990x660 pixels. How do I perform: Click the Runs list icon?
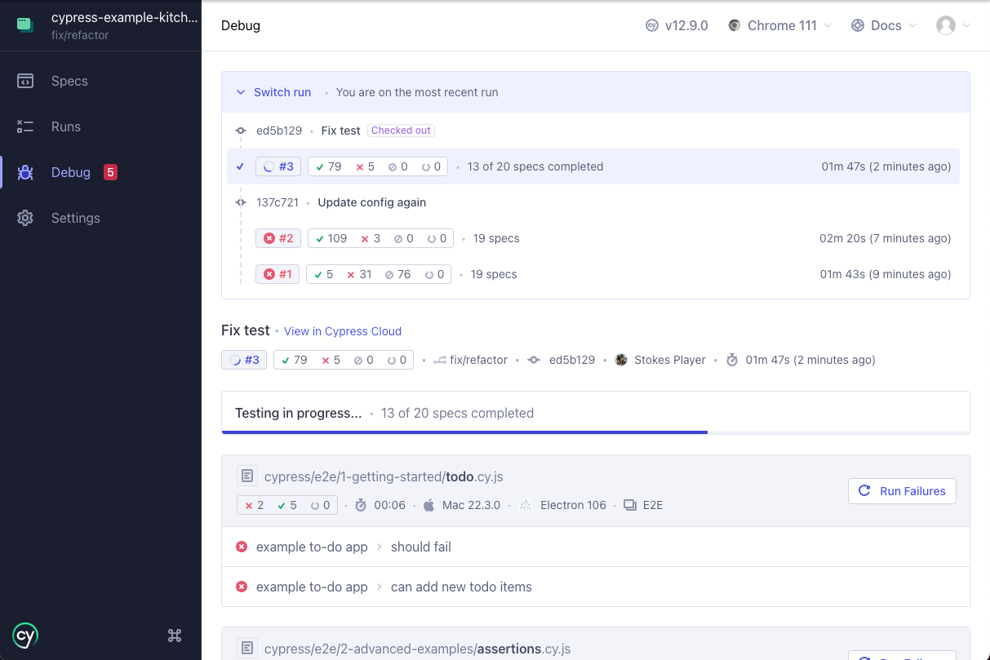(25, 126)
